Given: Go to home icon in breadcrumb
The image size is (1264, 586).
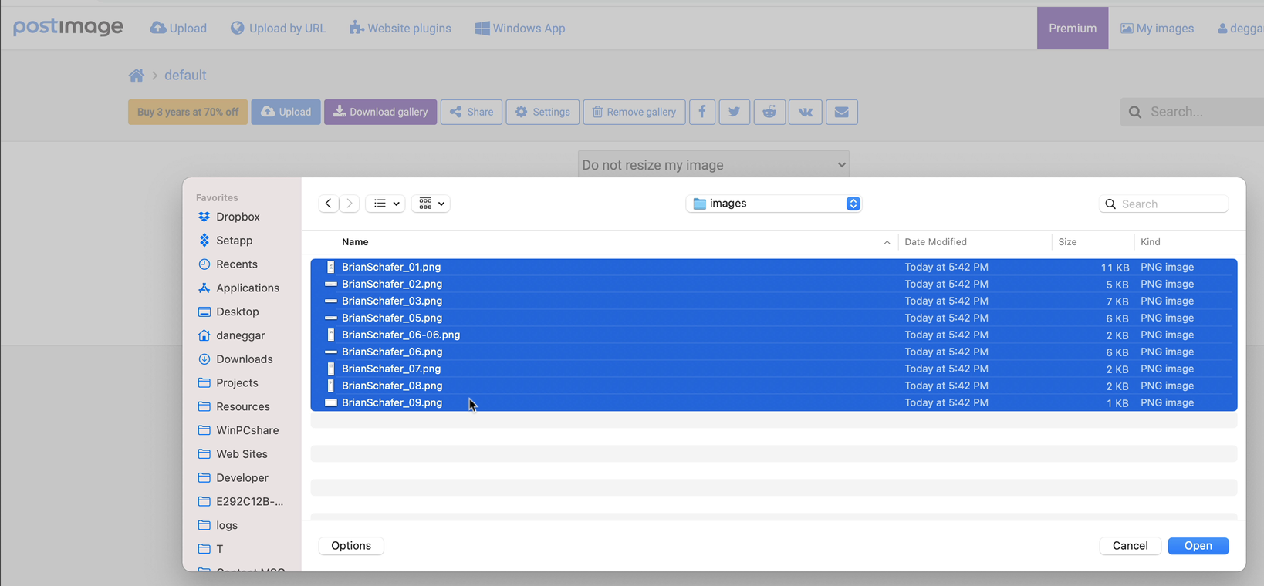Looking at the screenshot, I should point(137,76).
